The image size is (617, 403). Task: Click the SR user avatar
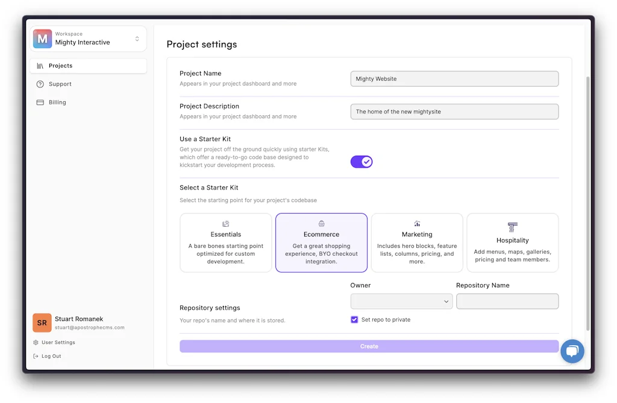pos(42,323)
